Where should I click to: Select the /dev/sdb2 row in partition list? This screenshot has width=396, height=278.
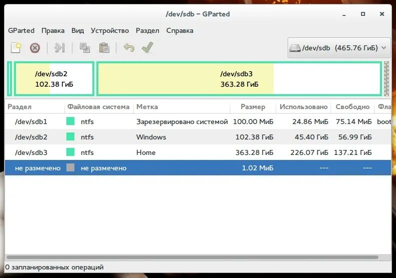pos(198,137)
